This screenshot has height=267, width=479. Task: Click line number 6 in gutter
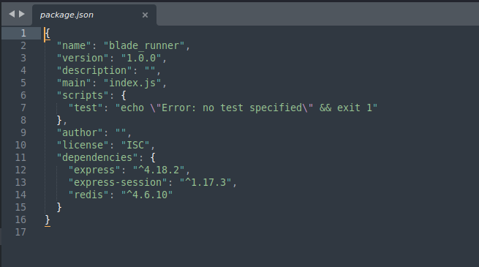[x=23, y=95]
